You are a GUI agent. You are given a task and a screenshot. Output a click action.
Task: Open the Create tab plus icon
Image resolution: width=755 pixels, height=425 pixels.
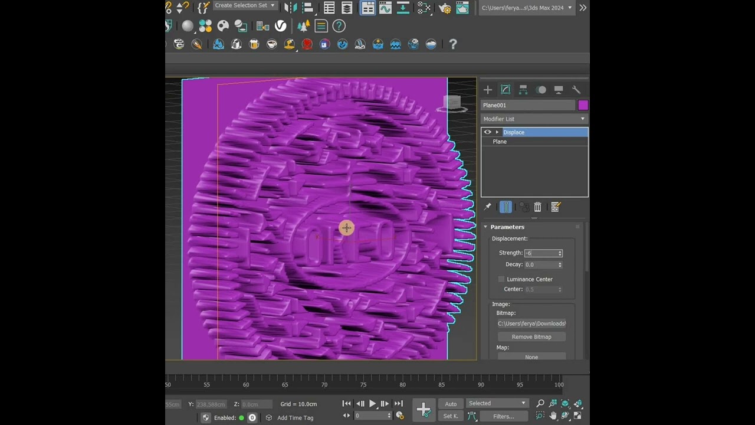[488, 90]
